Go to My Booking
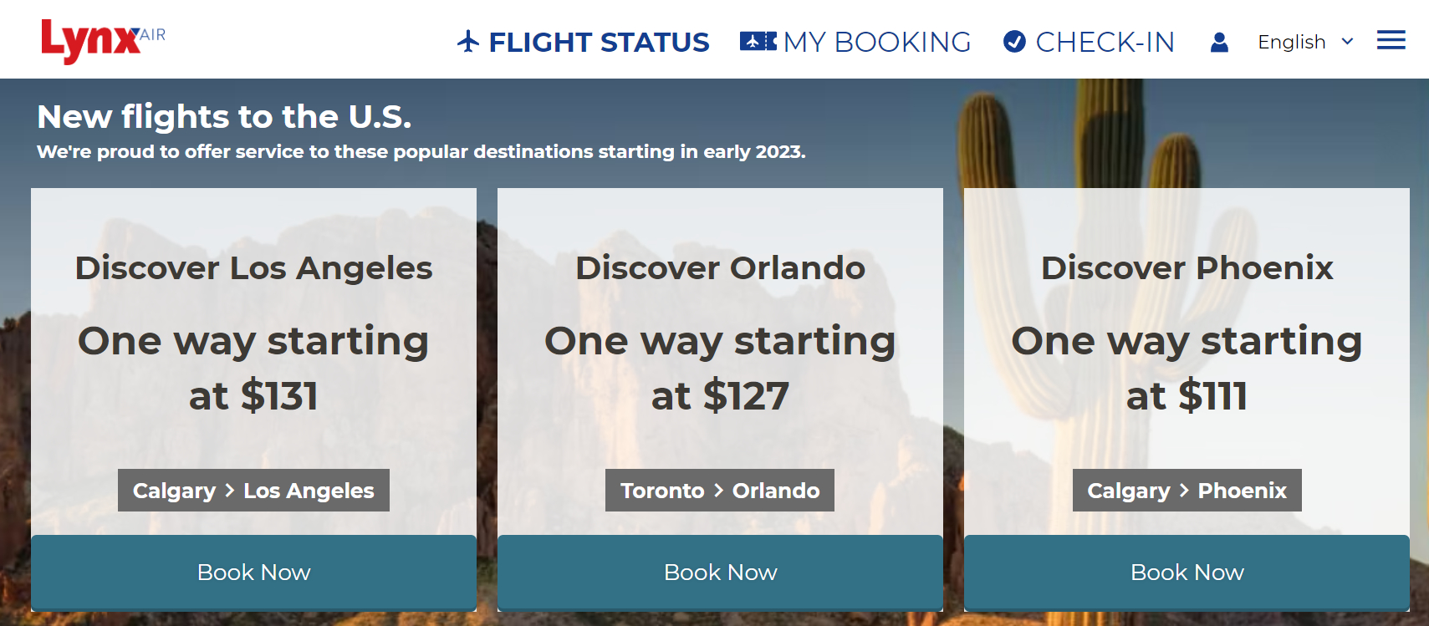1429x626 pixels. point(877,42)
